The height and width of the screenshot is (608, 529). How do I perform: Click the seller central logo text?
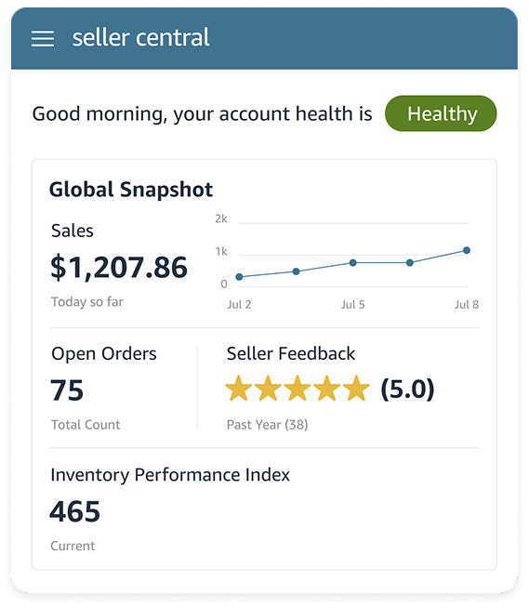[x=140, y=37]
